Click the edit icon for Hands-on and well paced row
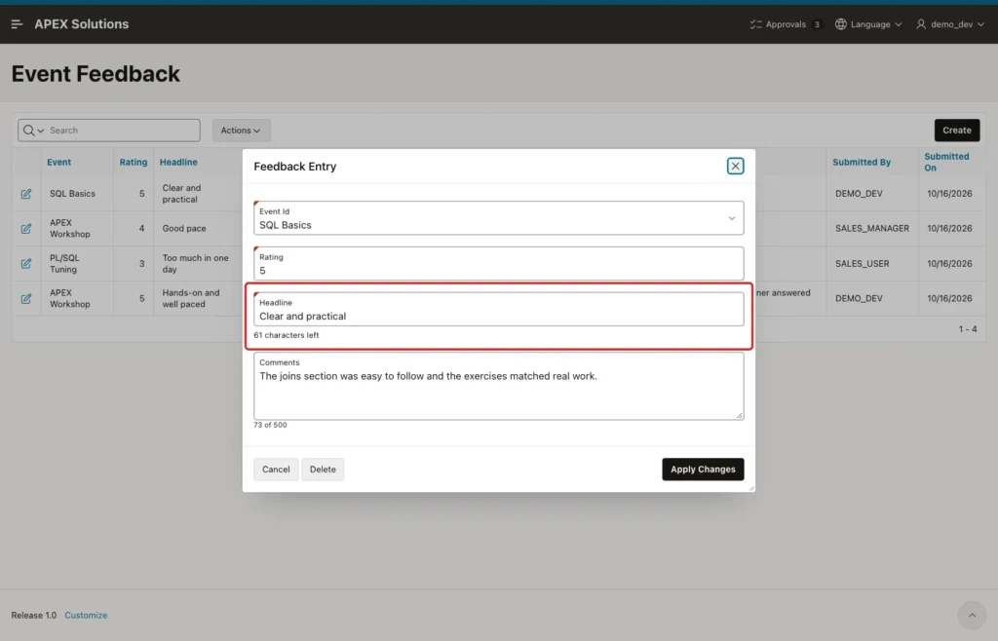The height and width of the screenshot is (641, 998). [x=26, y=298]
